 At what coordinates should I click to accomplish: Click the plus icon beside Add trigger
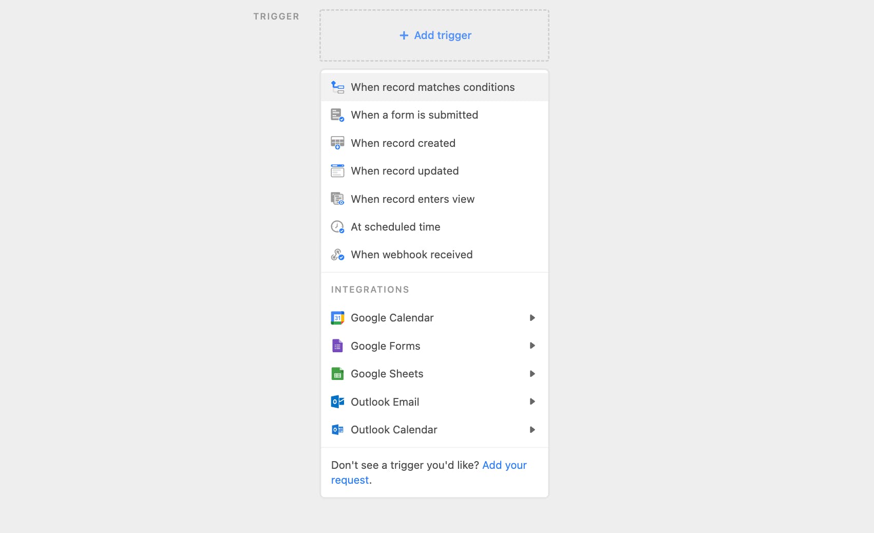[404, 35]
